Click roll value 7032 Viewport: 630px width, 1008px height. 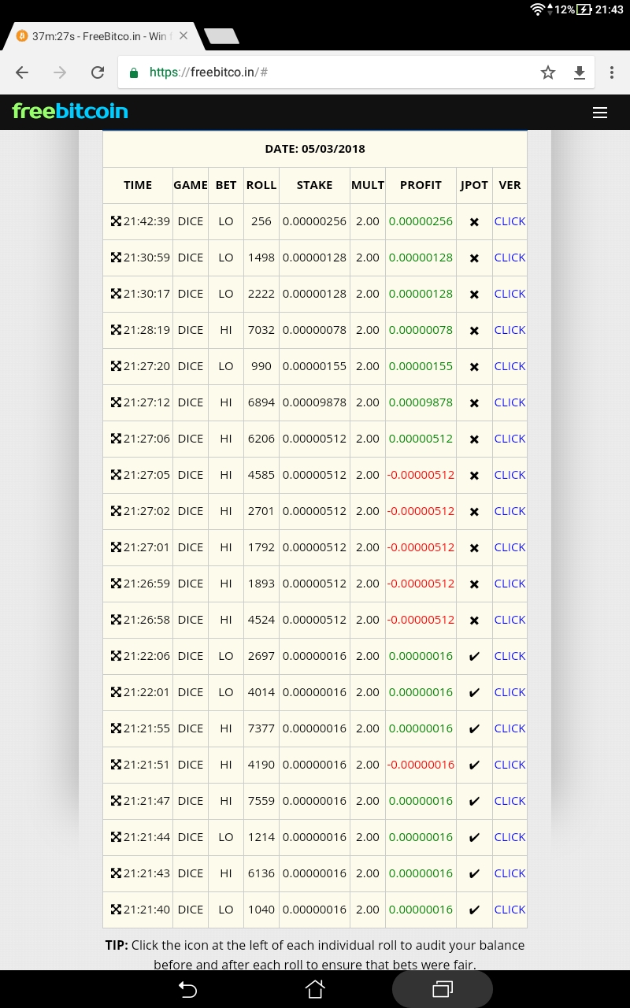[x=261, y=330]
